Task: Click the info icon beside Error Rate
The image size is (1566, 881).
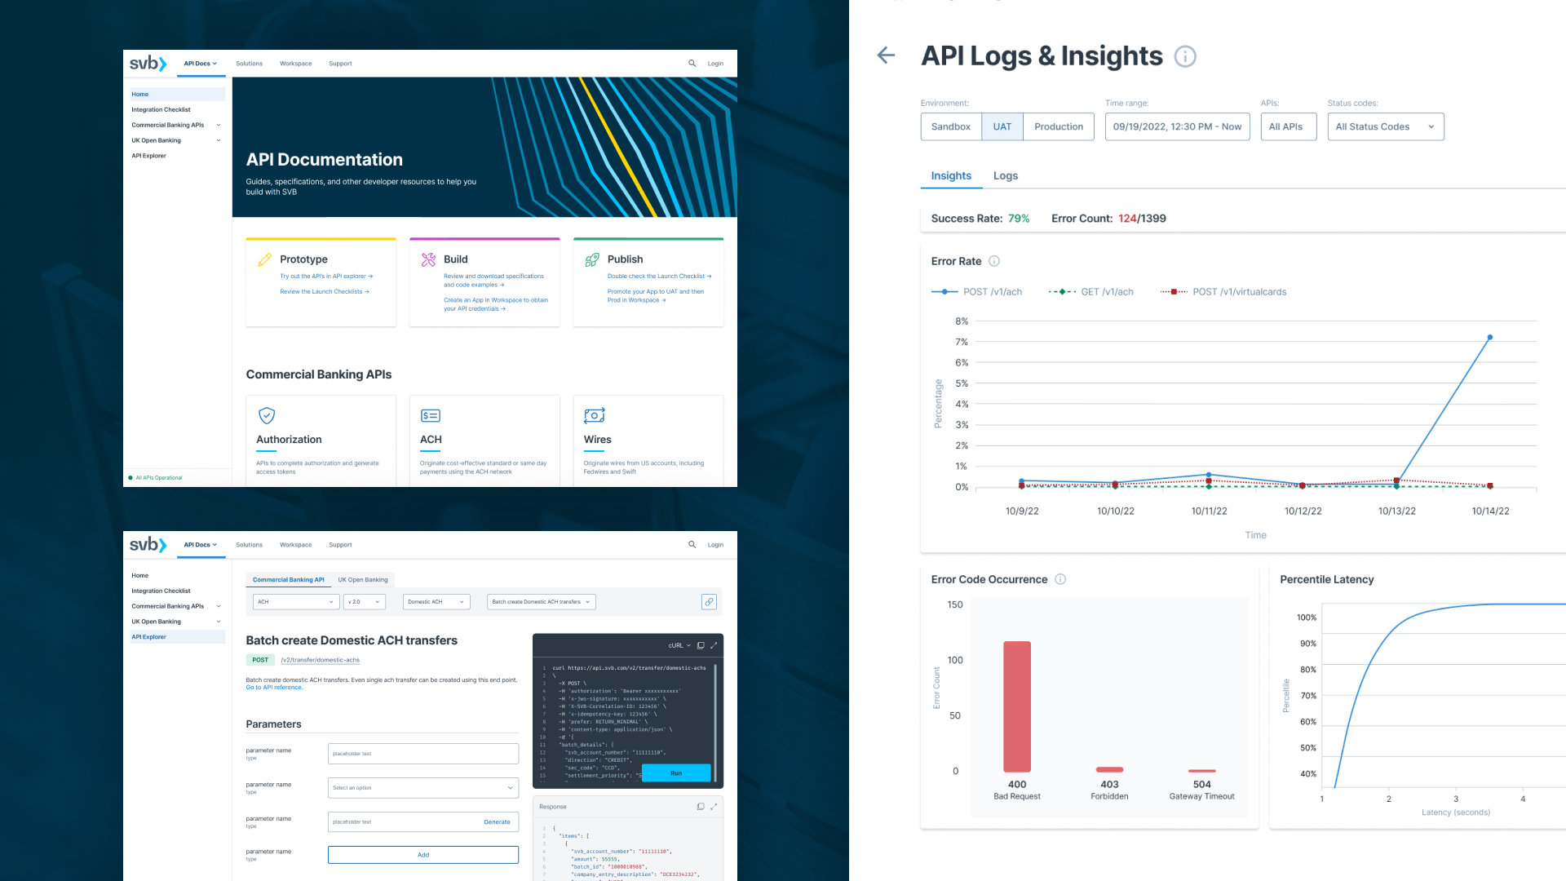Action: coord(994,261)
